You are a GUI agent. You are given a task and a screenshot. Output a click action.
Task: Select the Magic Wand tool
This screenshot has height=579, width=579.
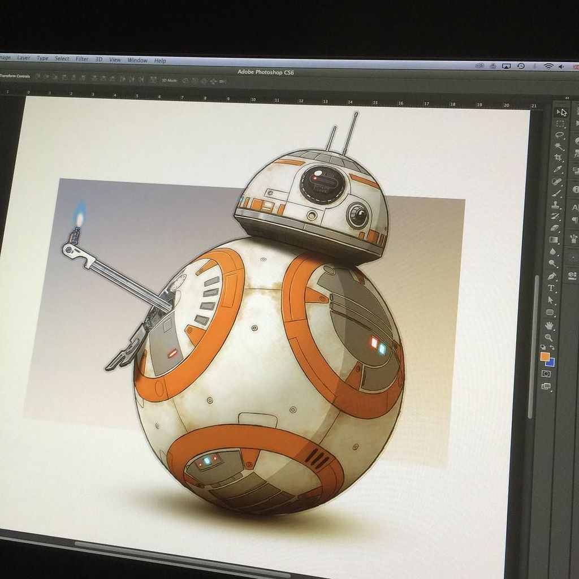coord(559,146)
